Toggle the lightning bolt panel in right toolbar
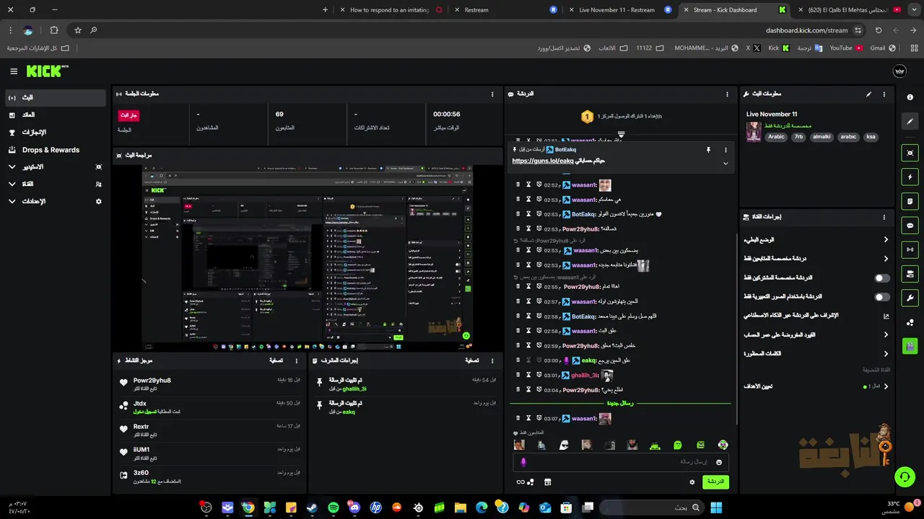Screen dimensions: 924x519 (x=910, y=177)
